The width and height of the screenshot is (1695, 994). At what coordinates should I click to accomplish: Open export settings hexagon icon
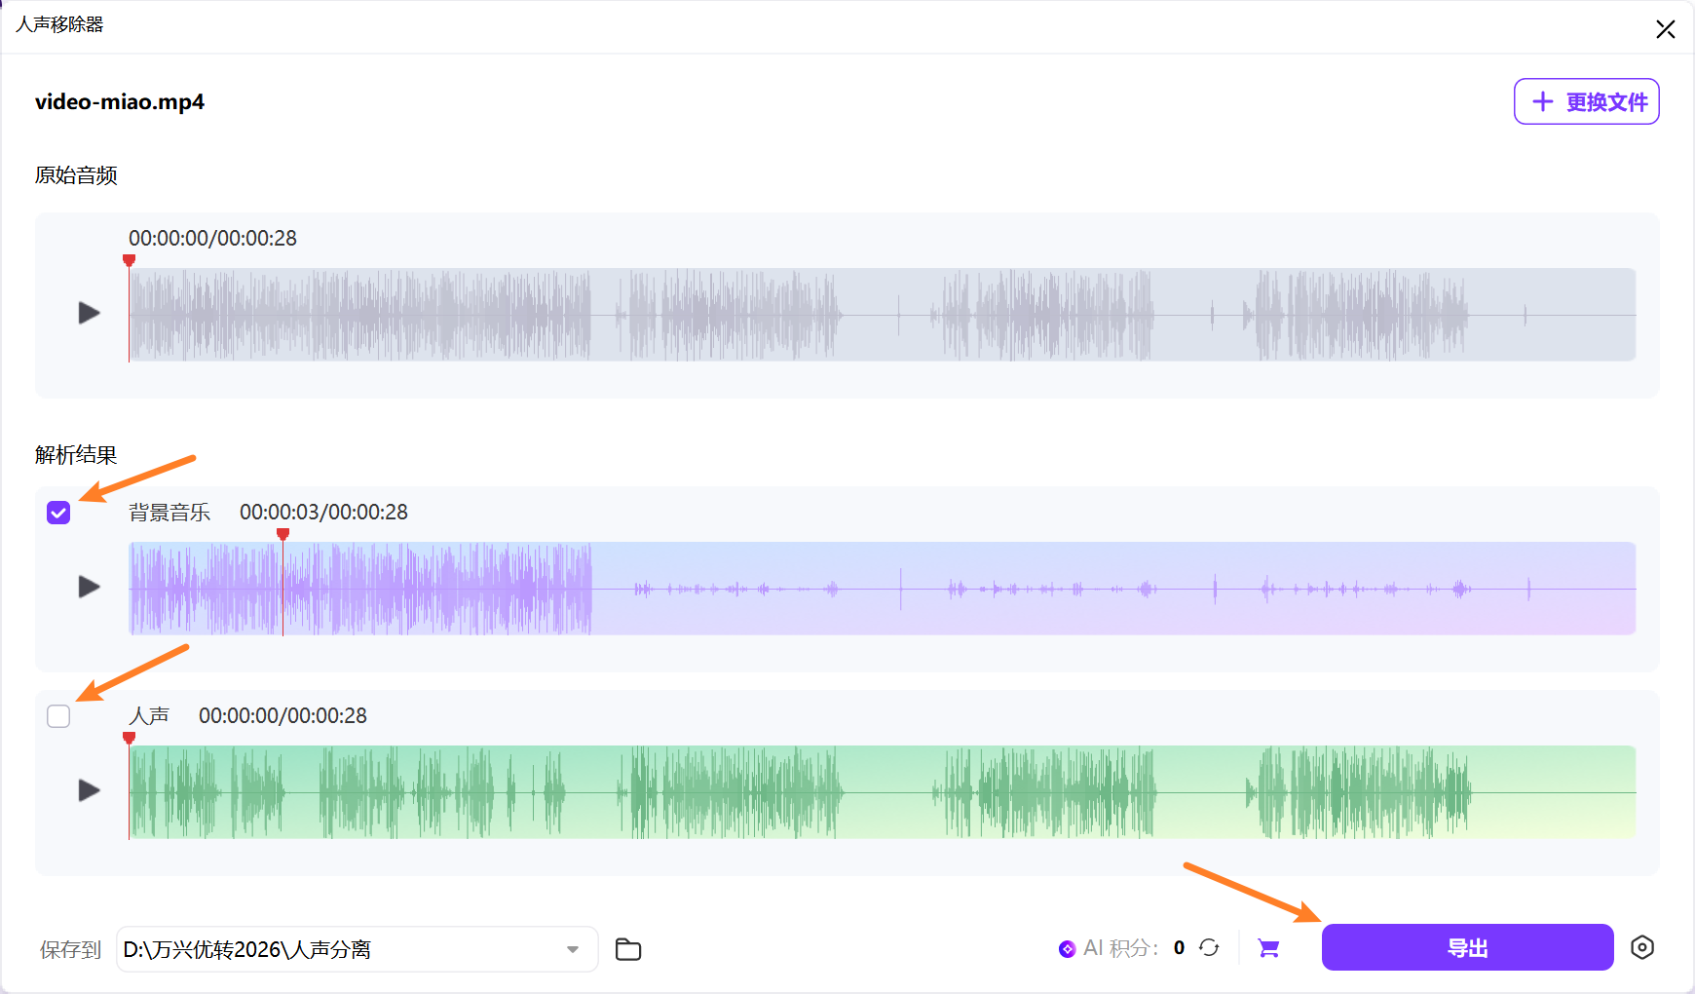1642,947
